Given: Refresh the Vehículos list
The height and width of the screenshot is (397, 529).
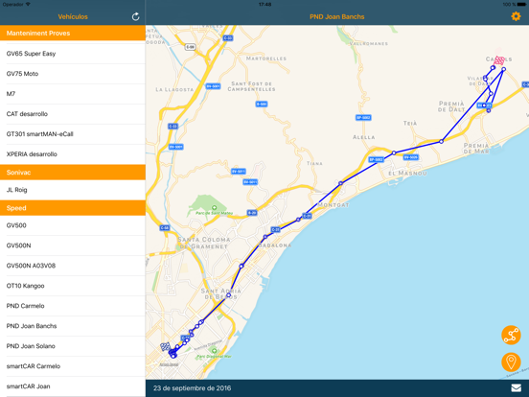Looking at the screenshot, I should tap(135, 16).
